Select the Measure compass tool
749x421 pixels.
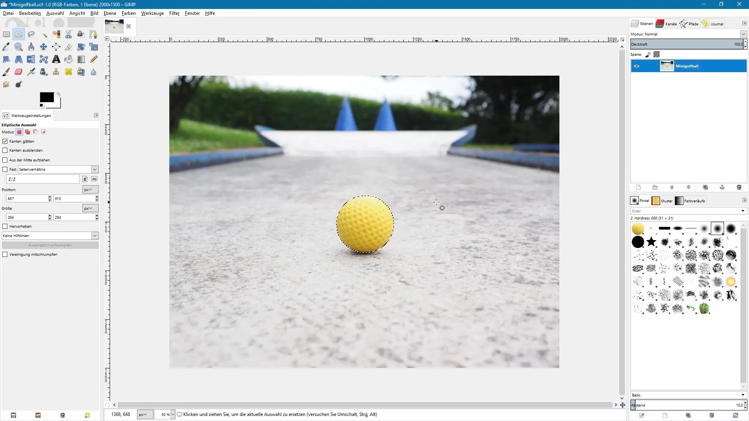click(x=31, y=47)
